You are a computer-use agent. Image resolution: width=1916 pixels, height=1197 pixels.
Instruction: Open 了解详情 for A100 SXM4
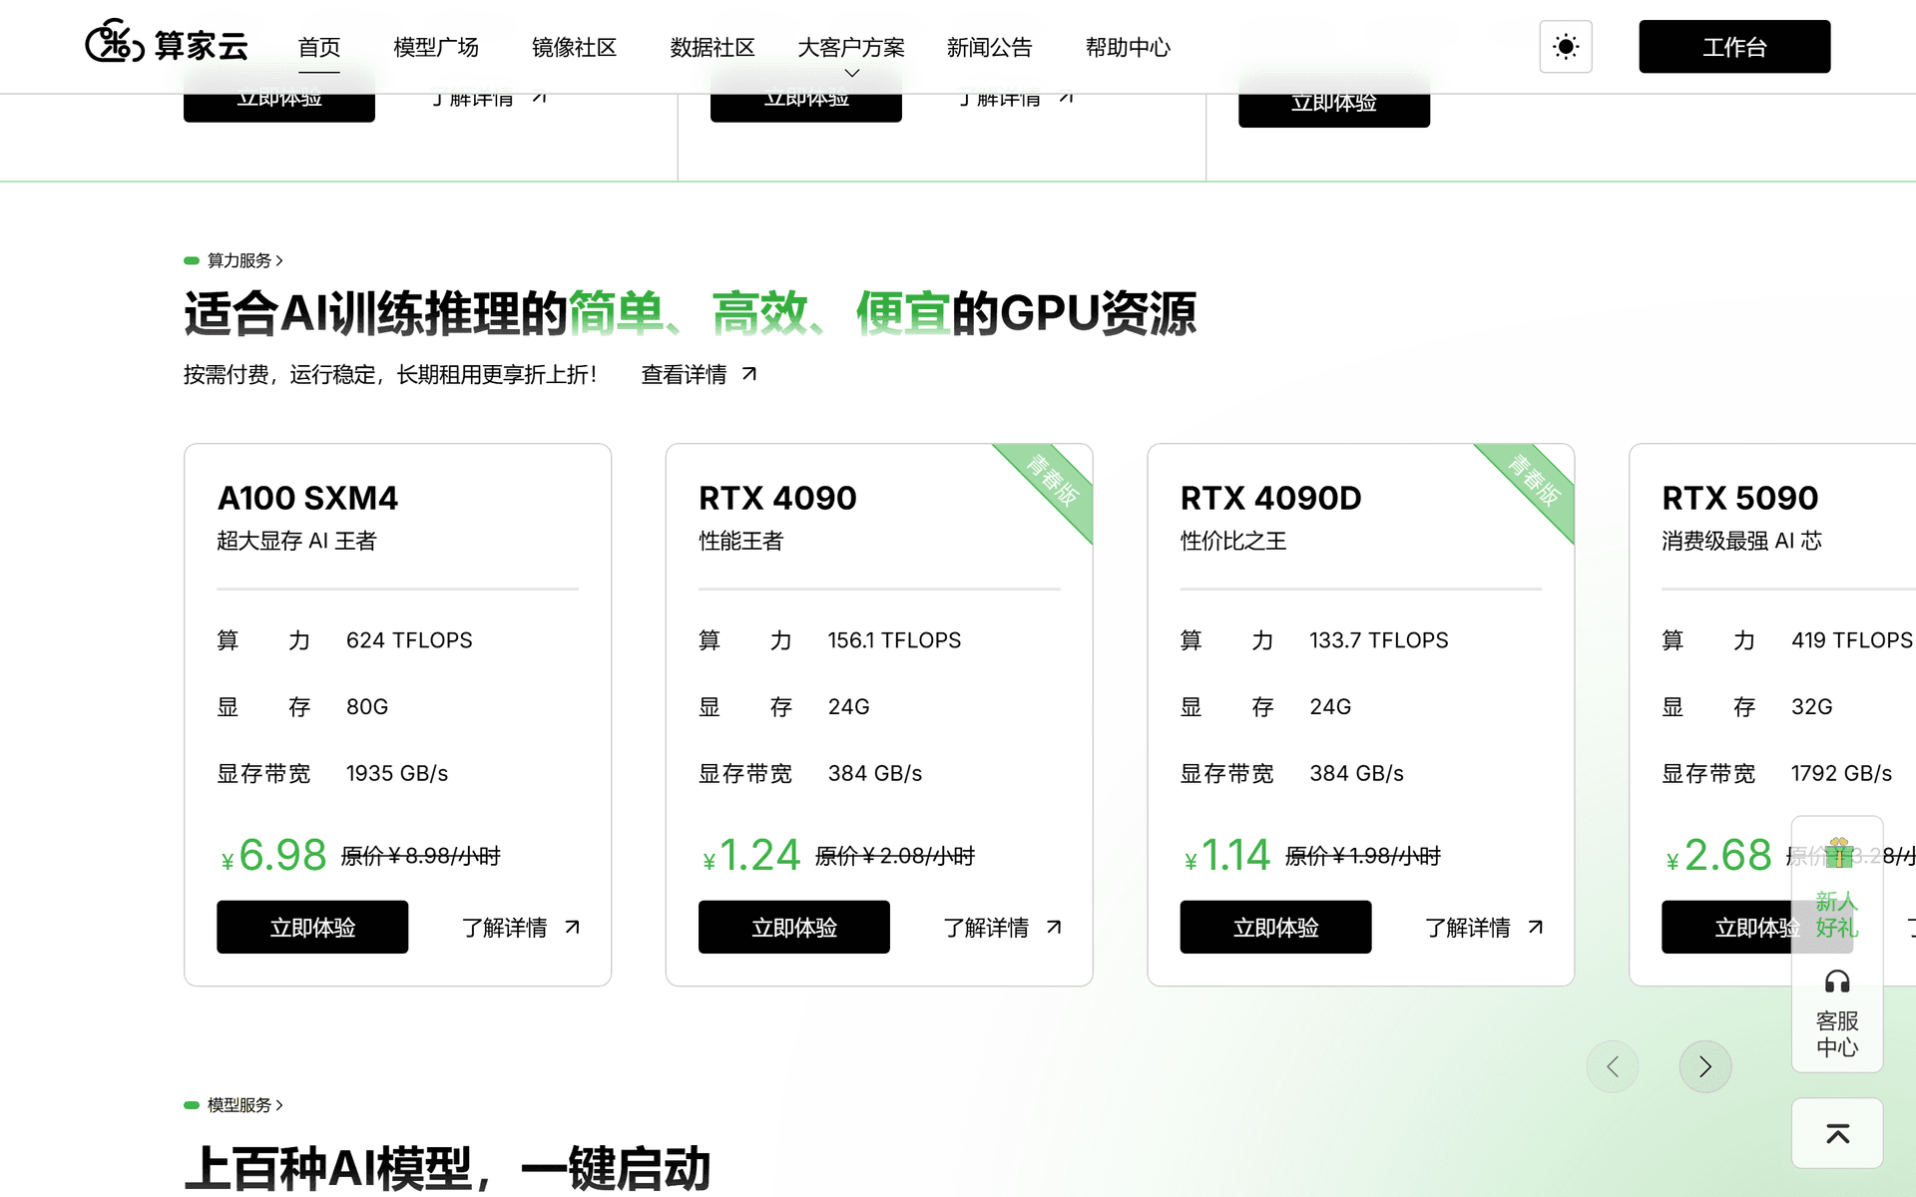pos(505,928)
